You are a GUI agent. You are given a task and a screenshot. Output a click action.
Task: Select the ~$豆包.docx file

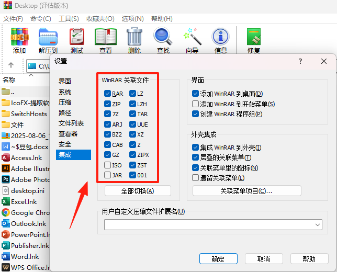[x=25, y=147]
